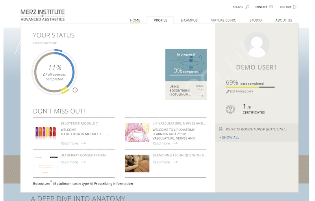The height and width of the screenshot is (201, 315).
Task: Switch to the Studio tab
Action: click(x=256, y=20)
